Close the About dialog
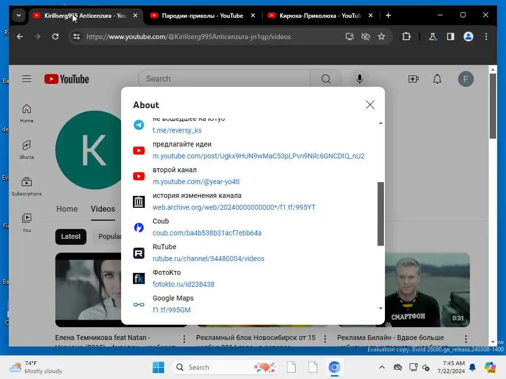Image resolution: width=506 pixels, height=379 pixels. [370, 105]
